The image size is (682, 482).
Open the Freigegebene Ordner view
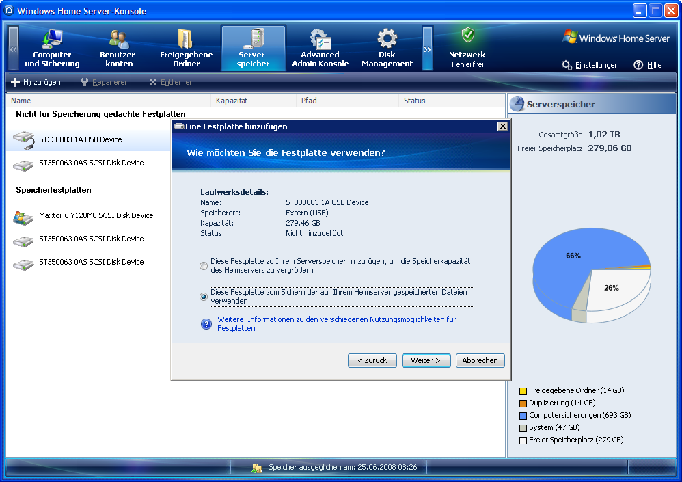185,48
